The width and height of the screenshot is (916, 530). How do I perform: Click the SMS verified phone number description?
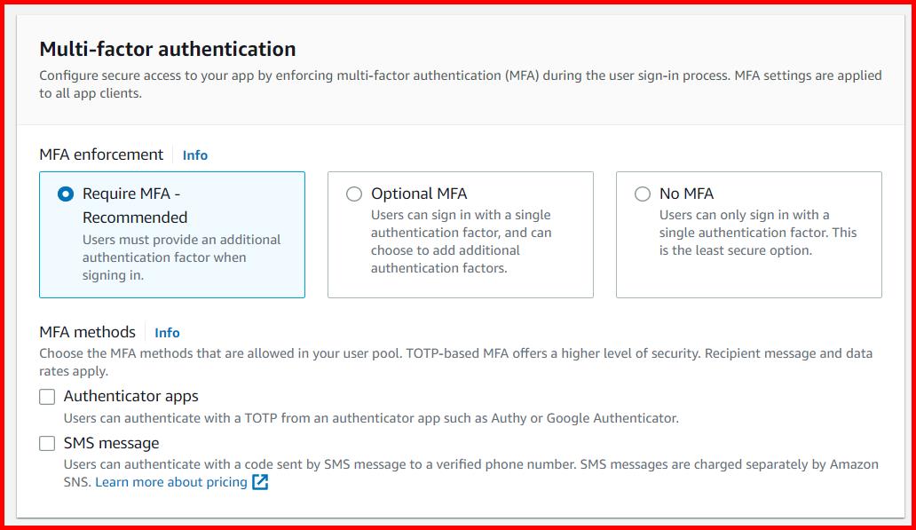[470, 464]
